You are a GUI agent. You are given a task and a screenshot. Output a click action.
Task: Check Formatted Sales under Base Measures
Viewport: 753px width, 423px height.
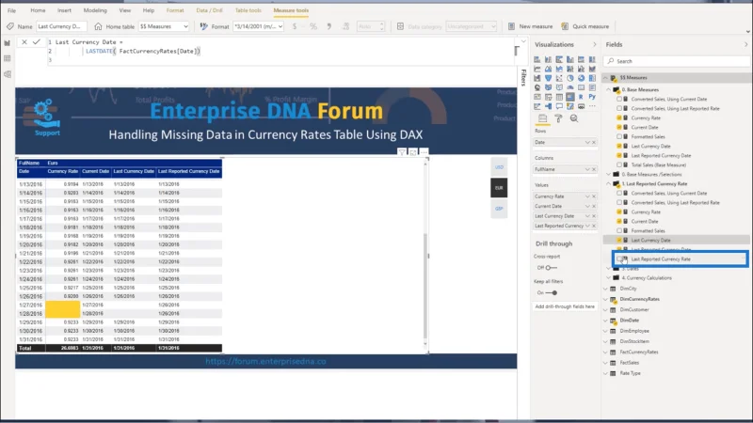pos(619,136)
